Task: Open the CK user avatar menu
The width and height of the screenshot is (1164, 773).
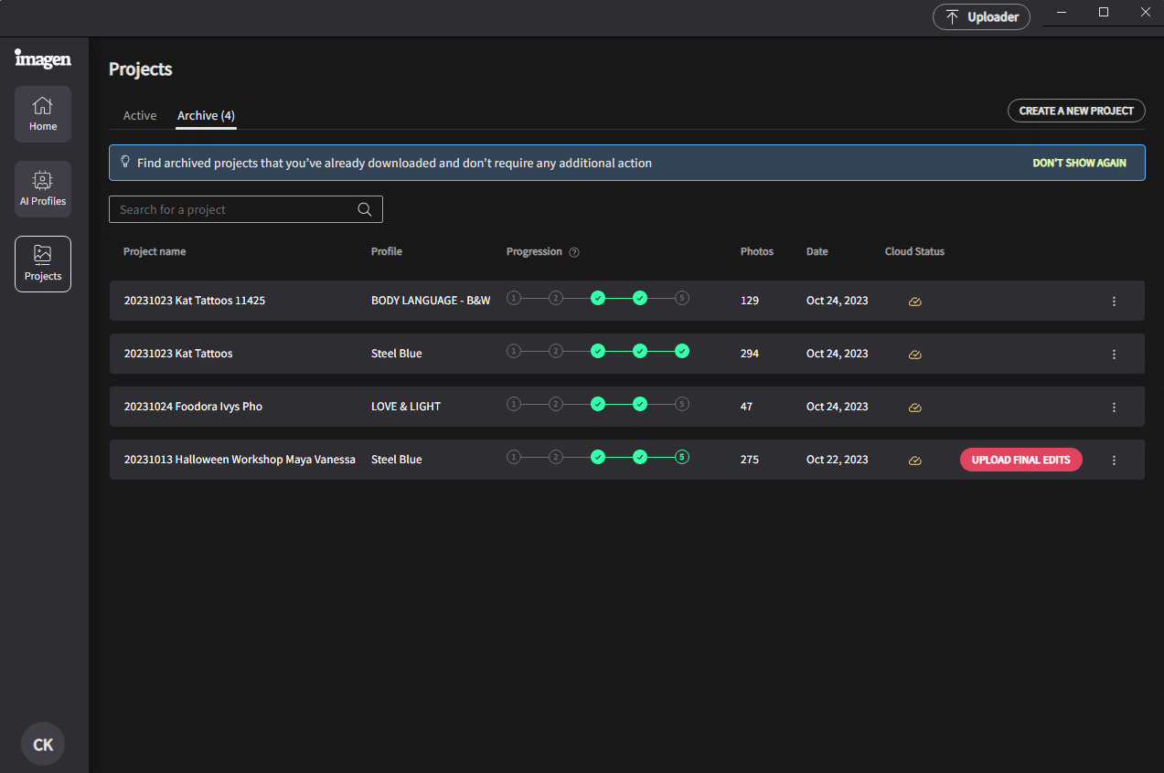Action: click(x=43, y=745)
